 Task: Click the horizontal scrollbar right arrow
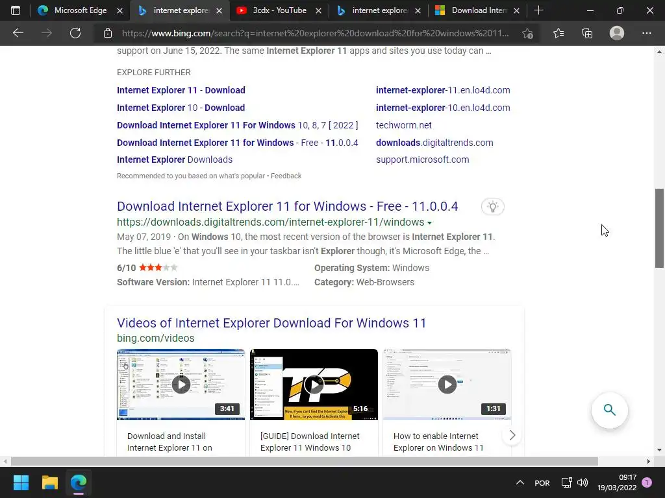tap(649, 461)
